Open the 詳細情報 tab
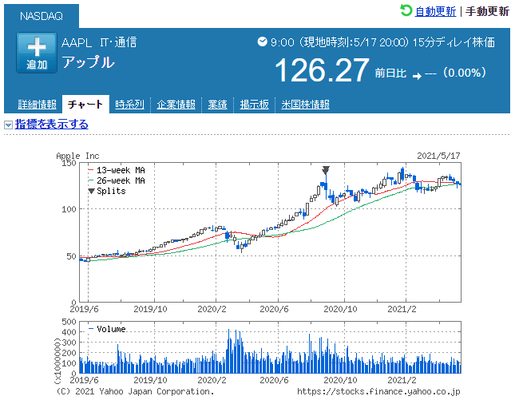This screenshot has height=400, width=515. (x=37, y=105)
